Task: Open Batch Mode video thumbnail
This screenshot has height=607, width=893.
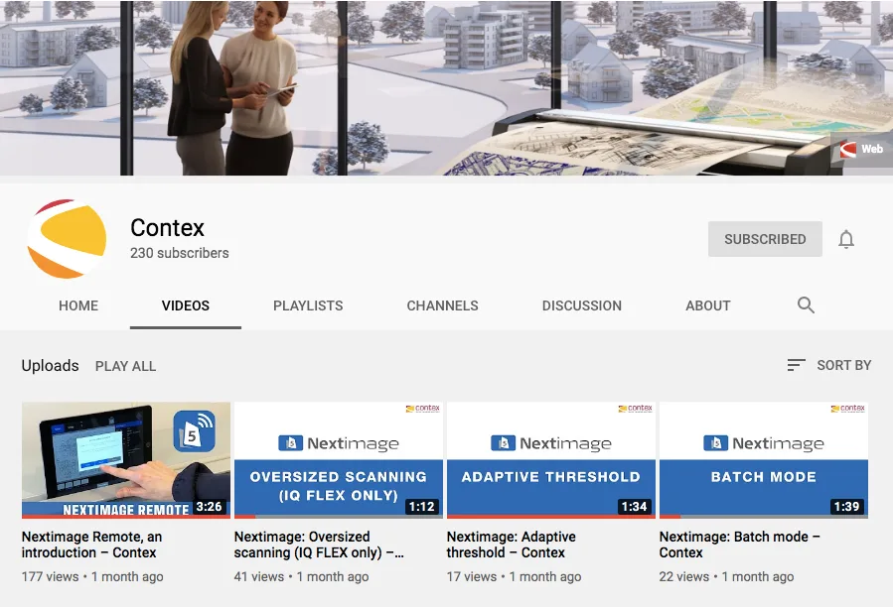Action: point(764,460)
